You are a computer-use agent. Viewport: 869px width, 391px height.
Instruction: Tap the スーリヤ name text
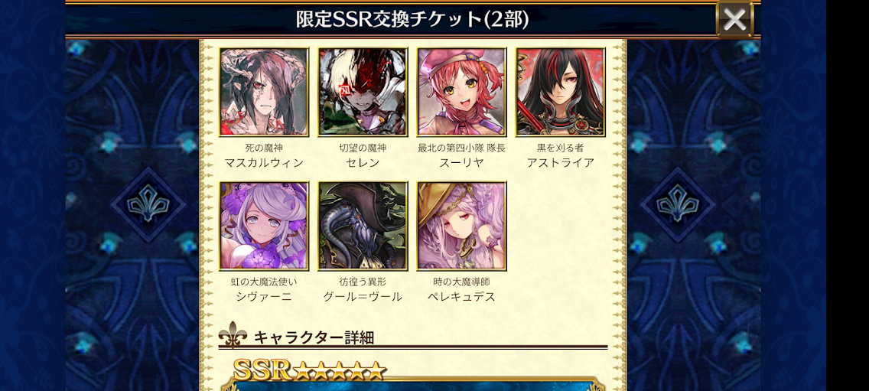click(462, 162)
